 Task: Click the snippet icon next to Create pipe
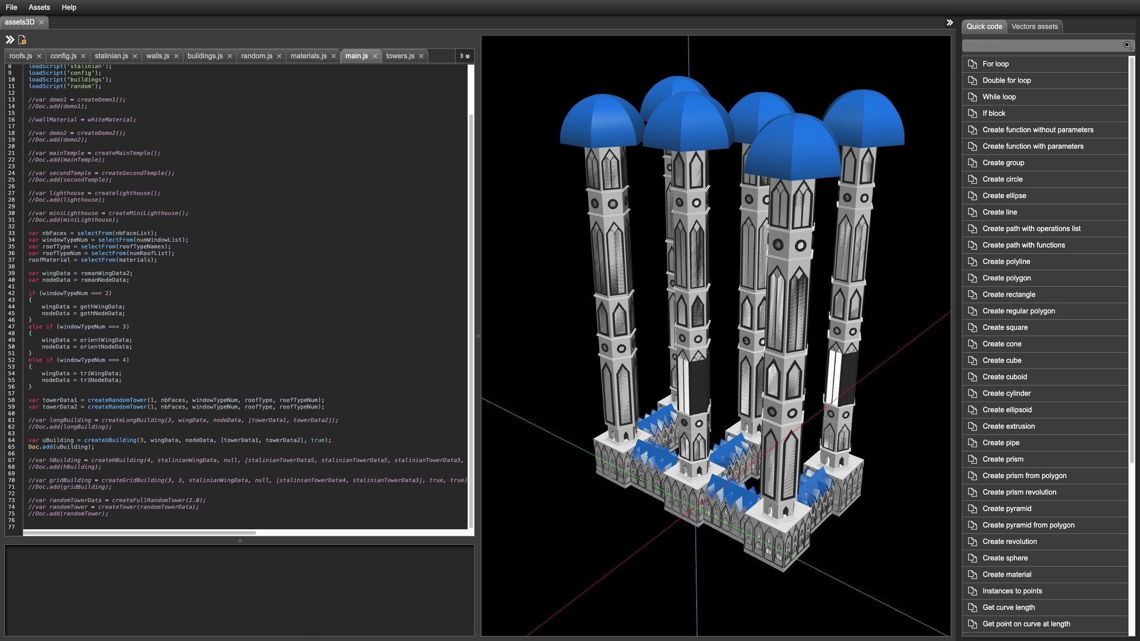[x=972, y=443]
